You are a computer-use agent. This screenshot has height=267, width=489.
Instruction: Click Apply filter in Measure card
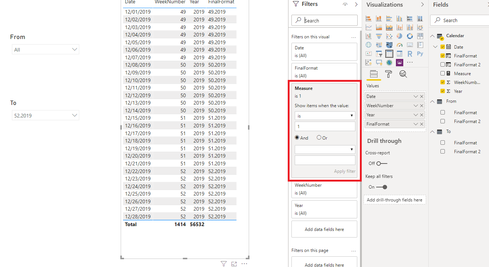click(x=345, y=171)
